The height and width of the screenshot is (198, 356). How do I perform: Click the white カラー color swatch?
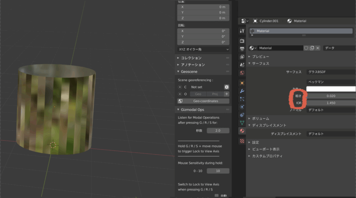[331, 89]
